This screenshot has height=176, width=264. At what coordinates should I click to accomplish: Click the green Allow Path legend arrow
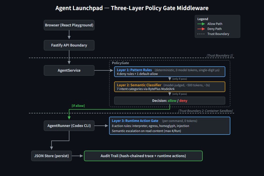(201, 24)
